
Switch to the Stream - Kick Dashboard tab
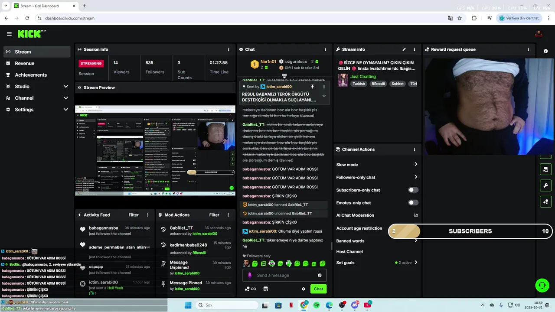(44, 6)
